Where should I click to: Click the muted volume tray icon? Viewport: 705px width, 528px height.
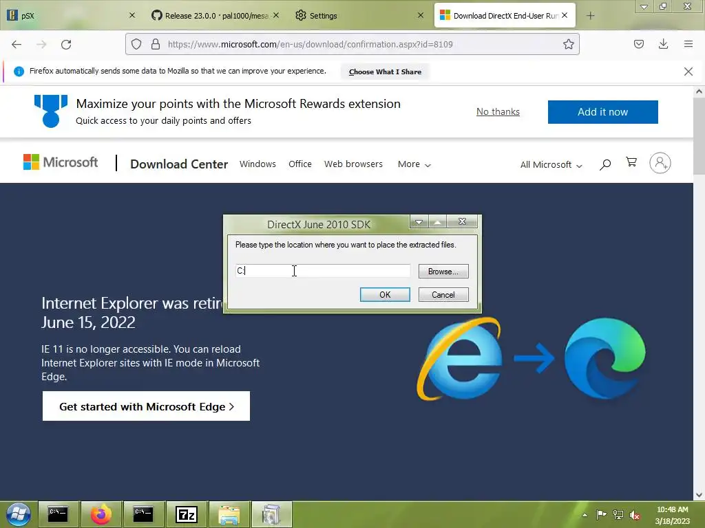[634, 515]
